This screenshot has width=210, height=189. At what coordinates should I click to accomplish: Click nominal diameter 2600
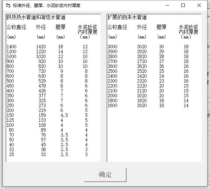tap(113, 66)
